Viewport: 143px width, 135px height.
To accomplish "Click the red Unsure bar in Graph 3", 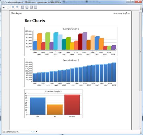I will coord(72,104).
